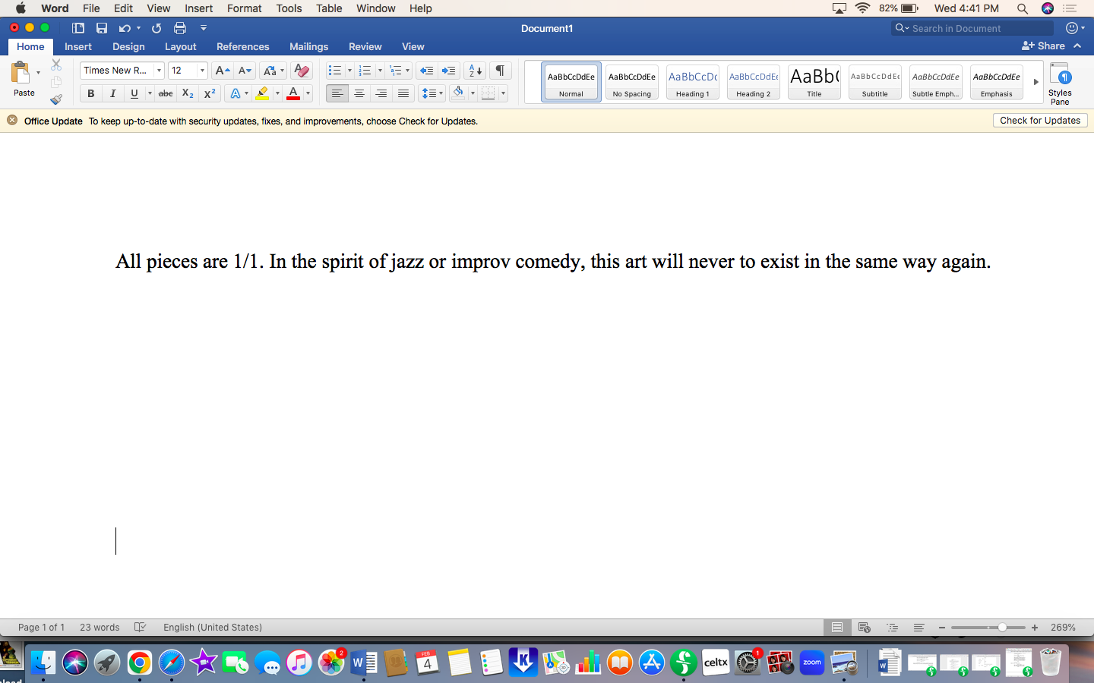The image size is (1094, 683).
Task: Click the Redo arrow icon
Action: 157,28
